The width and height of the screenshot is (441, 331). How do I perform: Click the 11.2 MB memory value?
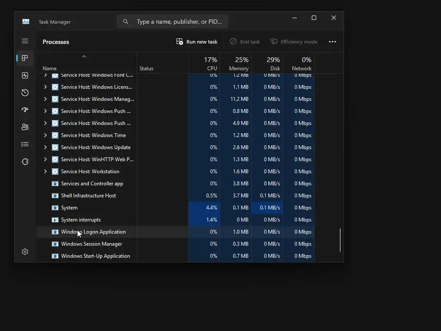coord(239,99)
